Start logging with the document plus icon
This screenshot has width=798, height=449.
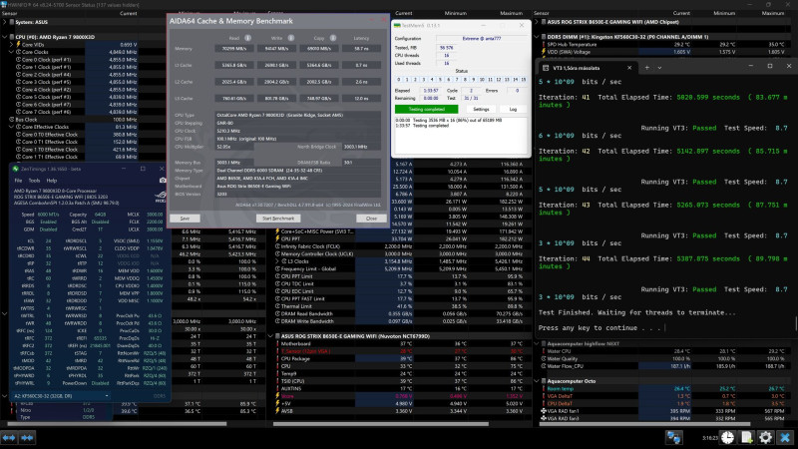pos(746,437)
